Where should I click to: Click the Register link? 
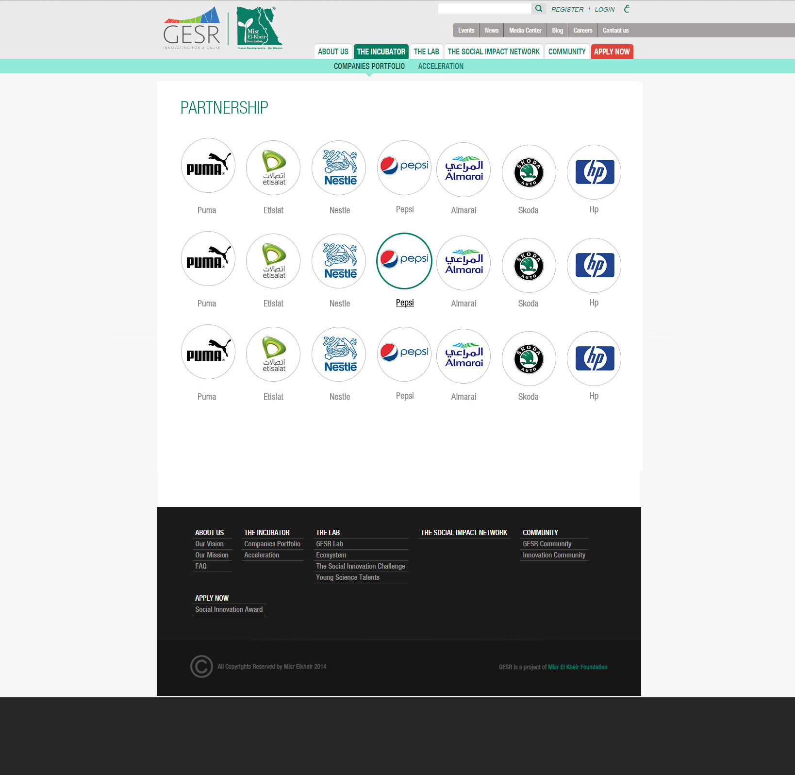[x=567, y=9]
